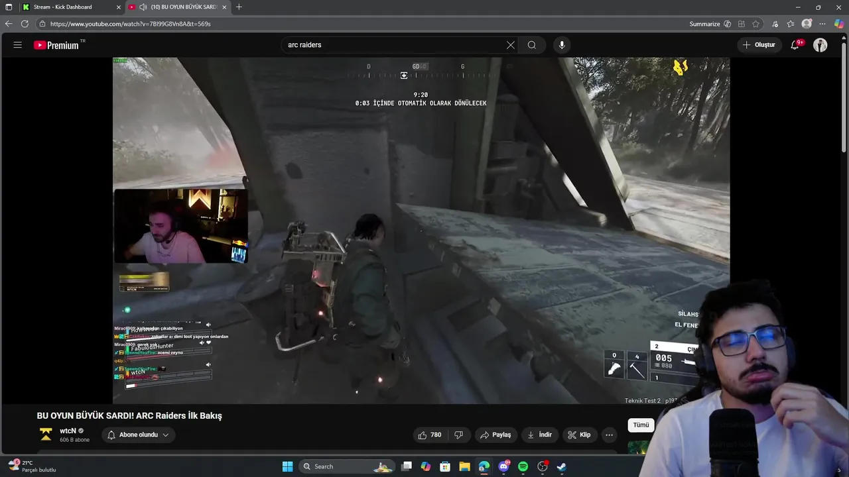Open the wtcN channel avatar

click(x=46, y=435)
